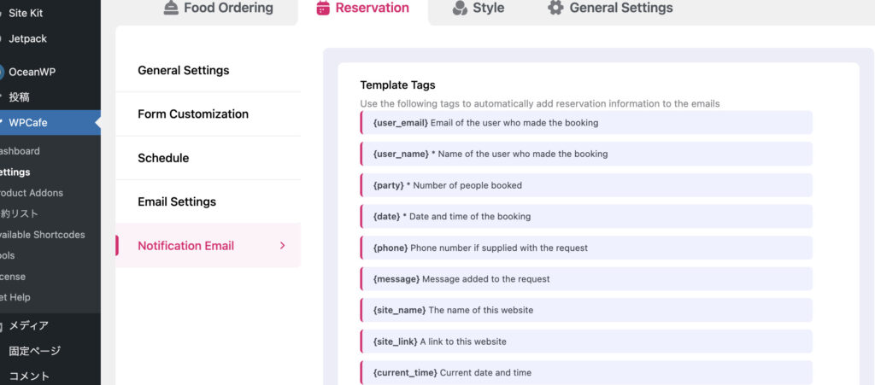Screen dimensions: 875x385
Task: Click the Style paint icon
Action: 460,8
